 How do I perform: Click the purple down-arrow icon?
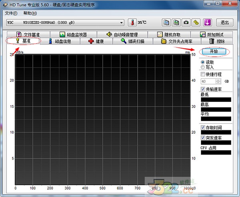207,22
